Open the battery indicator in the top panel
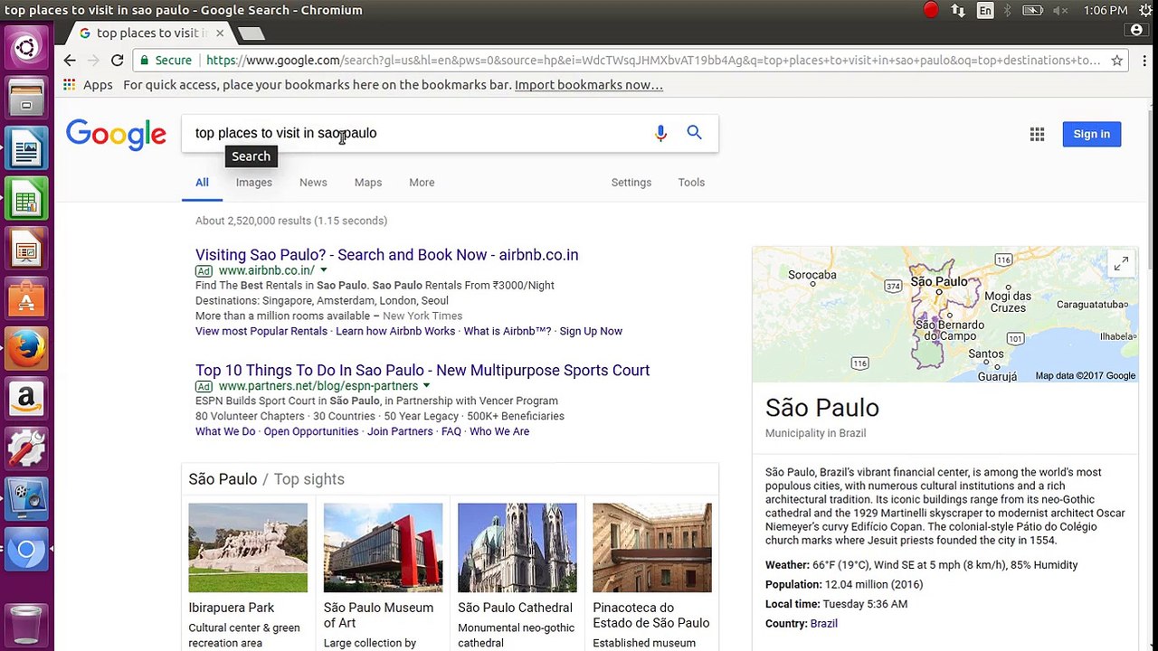Image resolution: width=1158 pixels, height=651 pixels. coord(1032,10)
